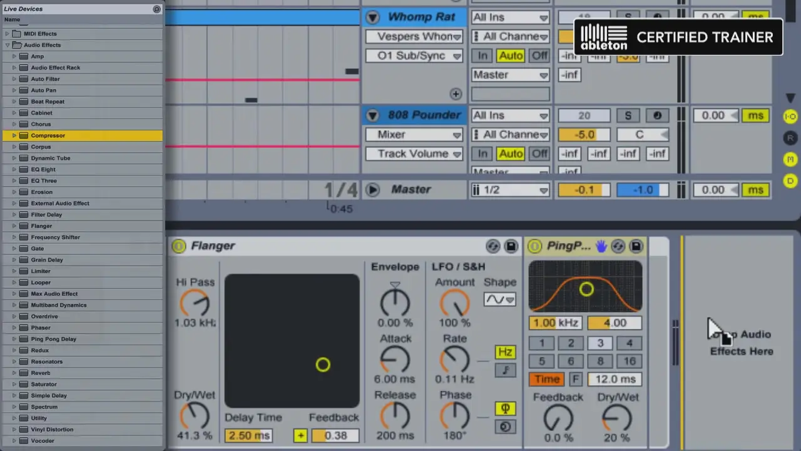Open Ping Pong Delay hot-swap preset button
Viewport: 801px width, 451px height.
pos(618,246)
